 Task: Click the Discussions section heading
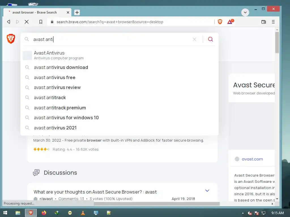(60, 173)
